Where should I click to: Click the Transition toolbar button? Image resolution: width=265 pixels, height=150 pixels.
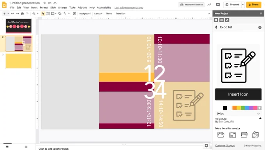click(x=121, y=14)
